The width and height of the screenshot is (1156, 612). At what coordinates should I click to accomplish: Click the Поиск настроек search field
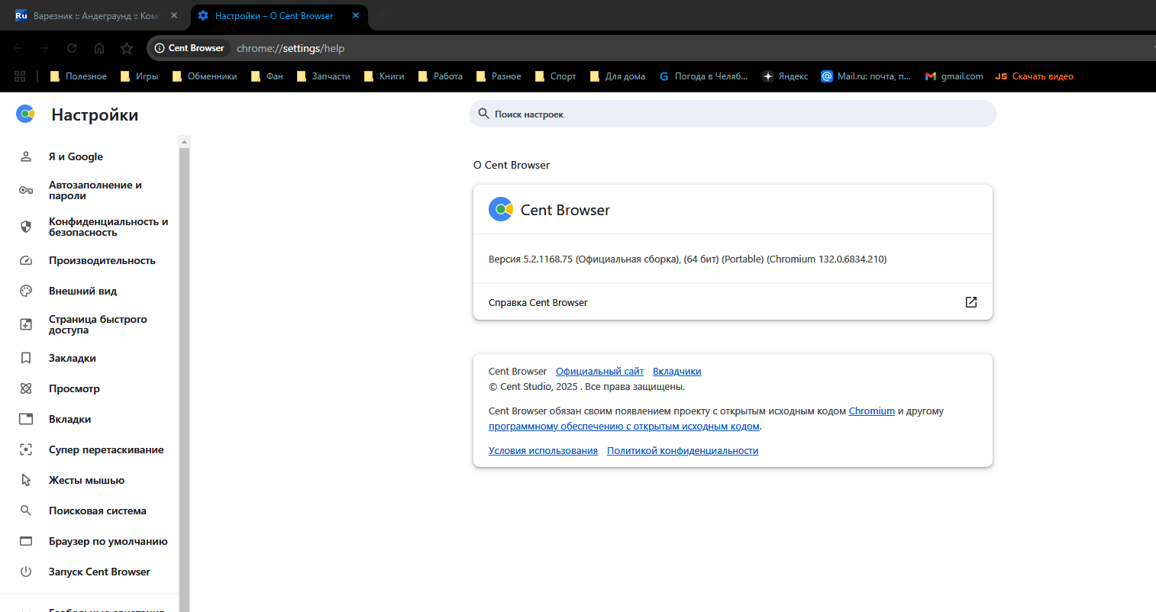[733, 114]
